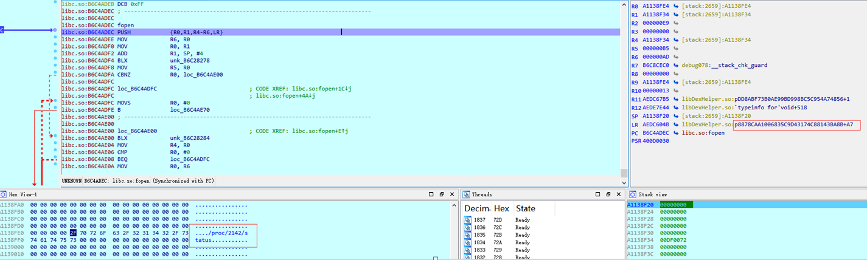Click the thread icon for thread 1834
Viewport: 867px width, 260px height.
[x=468, y=242]
